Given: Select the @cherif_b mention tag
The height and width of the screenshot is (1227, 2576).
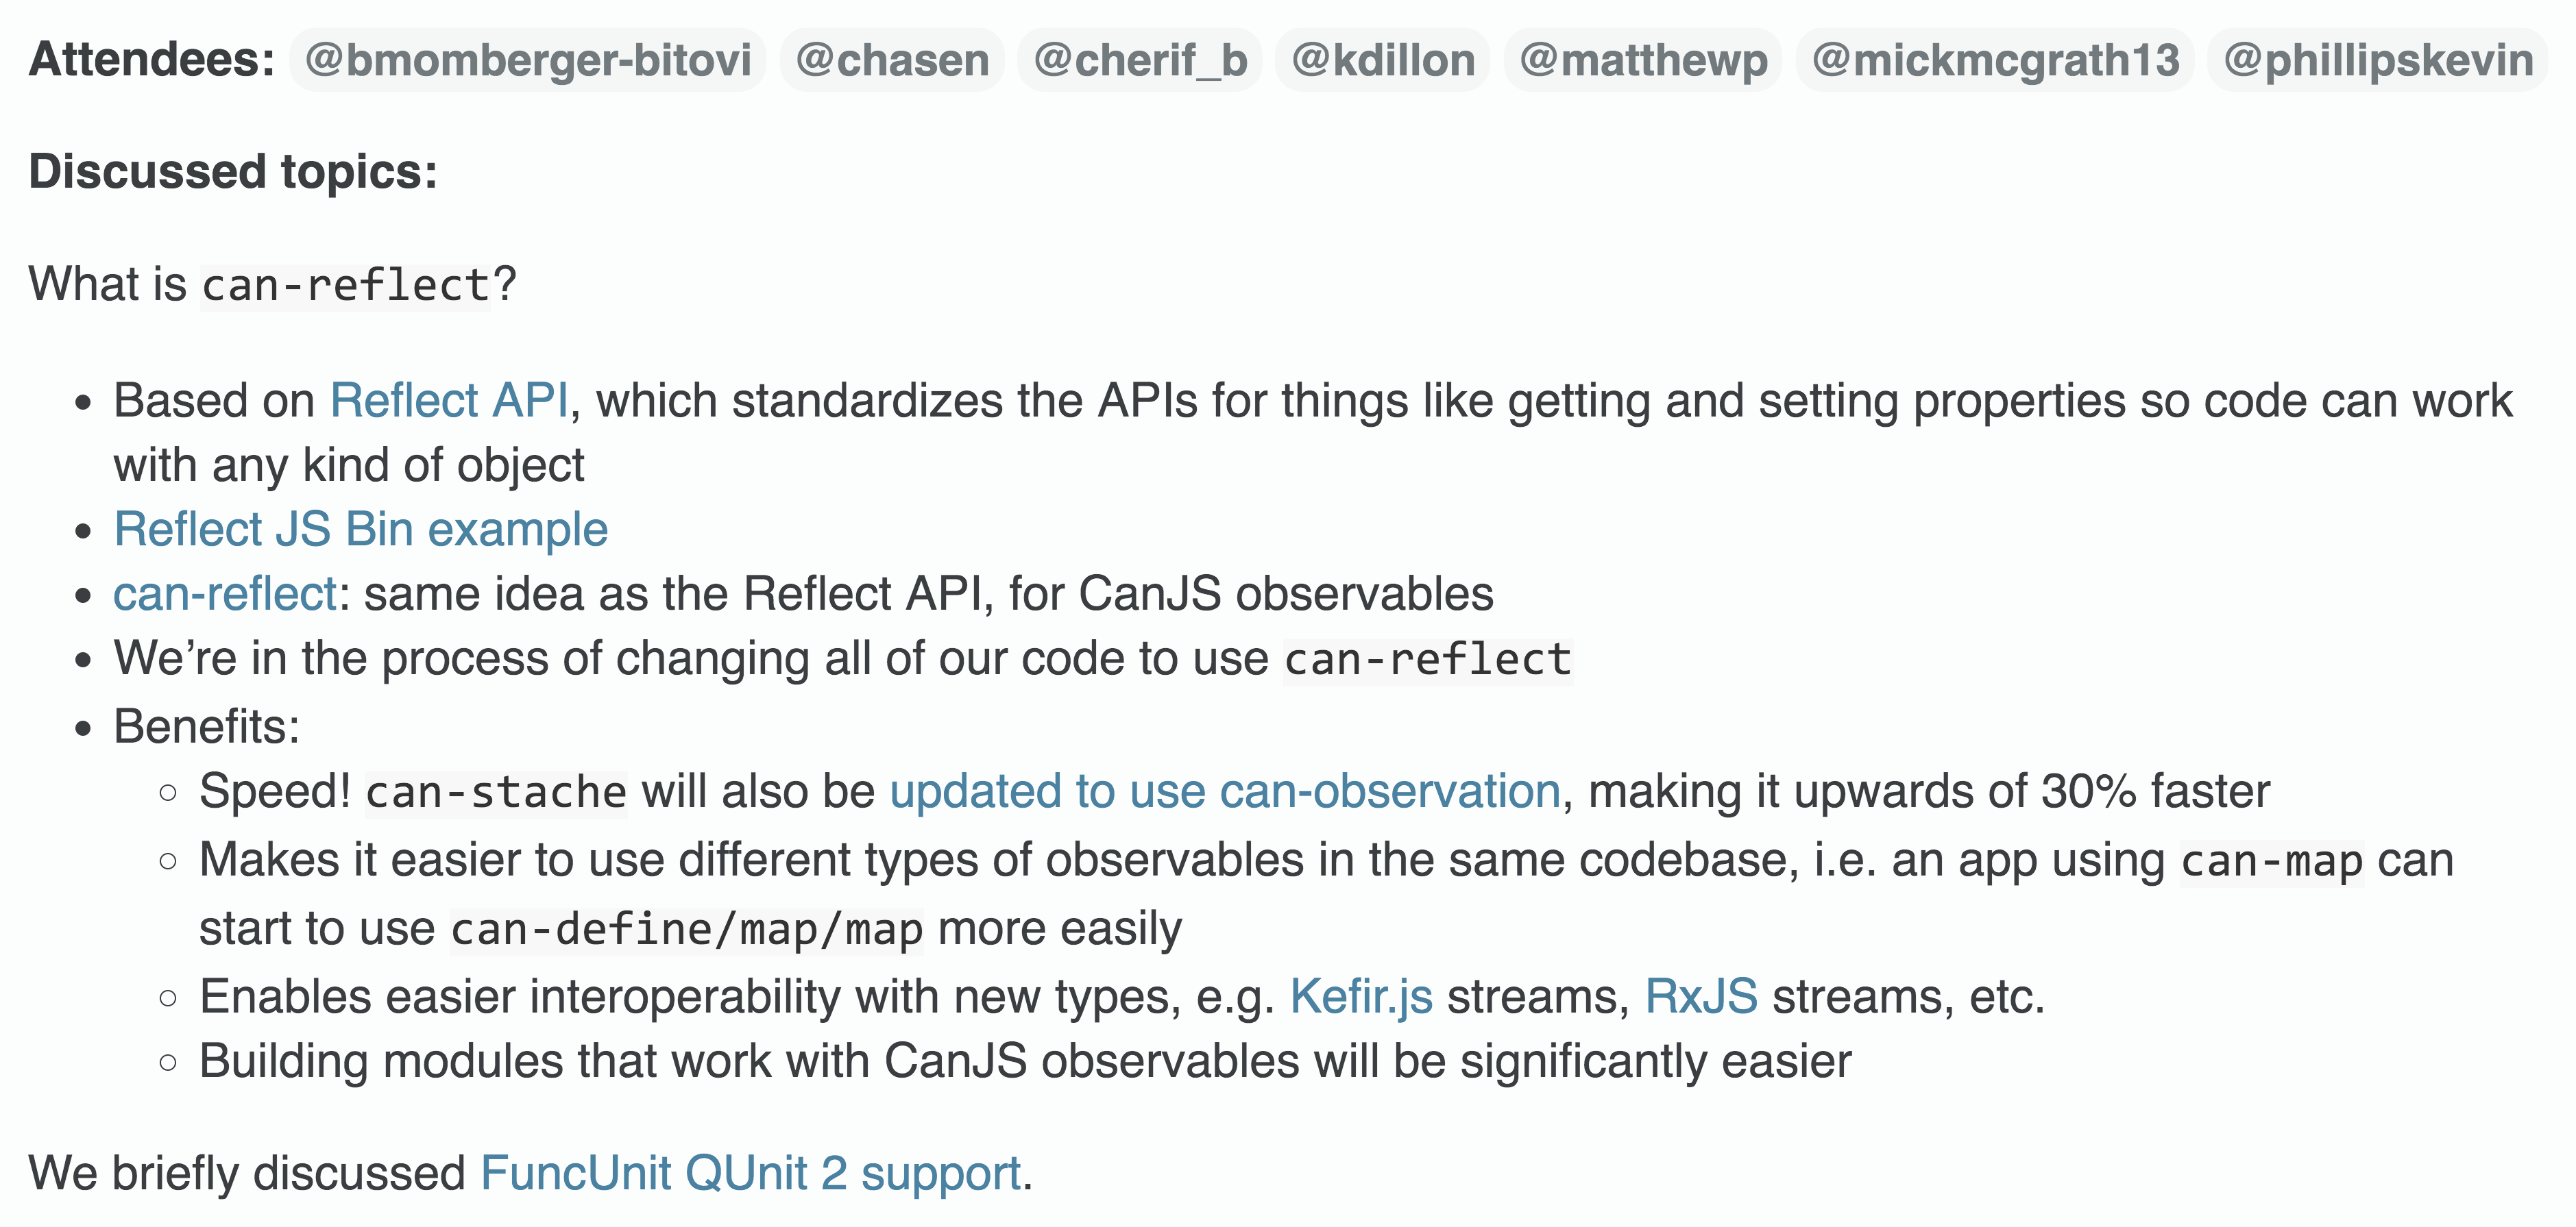Looking at the screenshot, I should [1140, 60].
